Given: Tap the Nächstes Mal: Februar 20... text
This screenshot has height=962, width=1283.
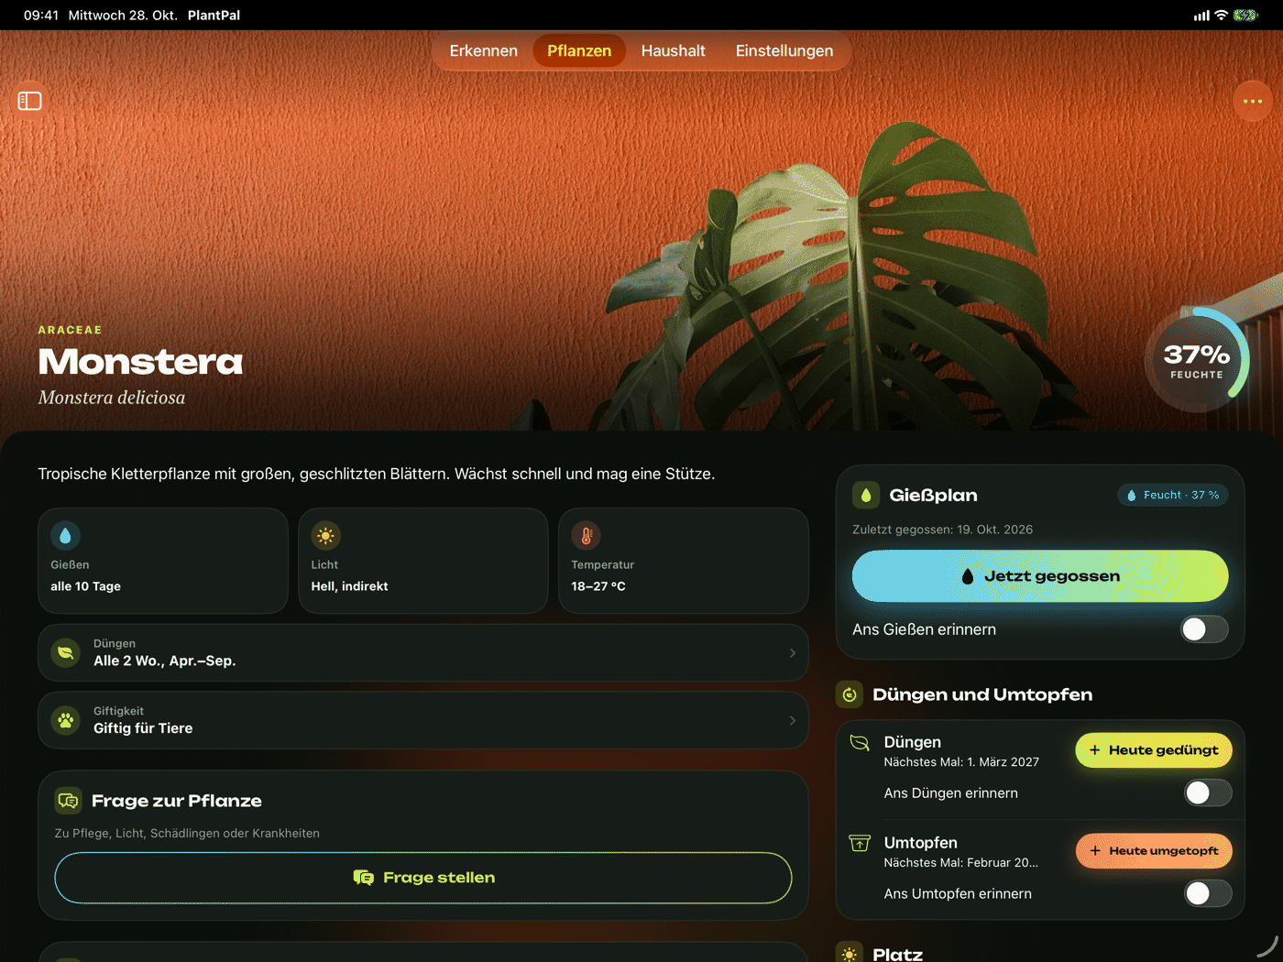Looking at the screenshot, I should point(961,863).
